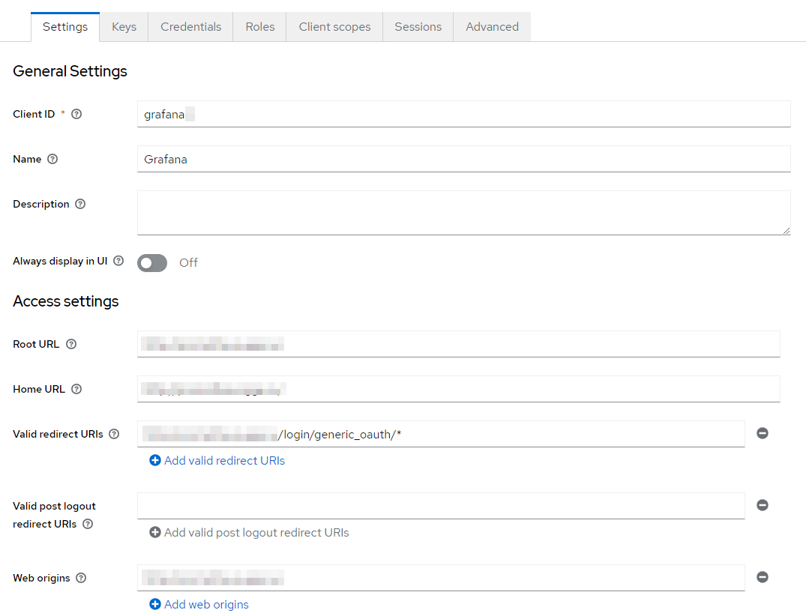Click into the Name input field

click(463, 159)
